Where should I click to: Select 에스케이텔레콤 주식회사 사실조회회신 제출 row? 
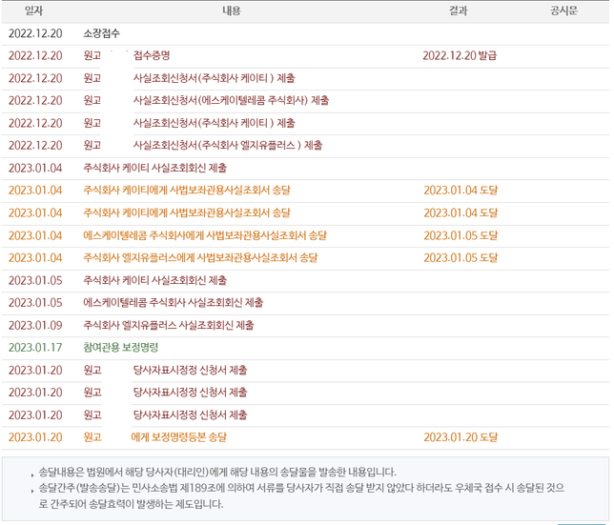pyautogui.click(x=173, y=302)
